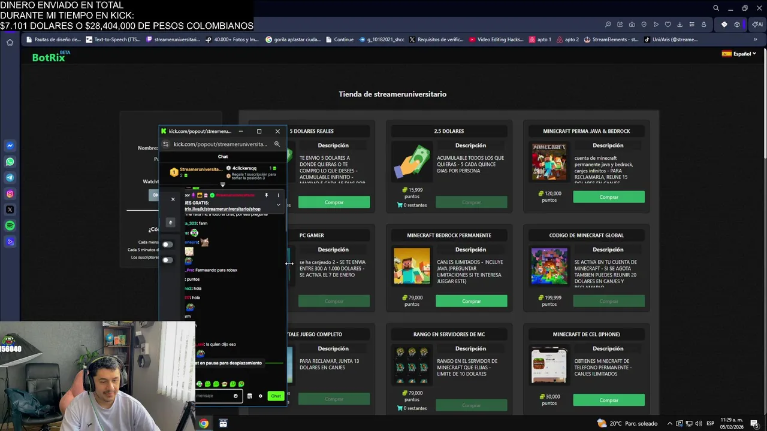Screen dimensions: 767x431
Task: Click the 2.5 DOLARES money hand thumbnail
Action: [x=412, y=161]
